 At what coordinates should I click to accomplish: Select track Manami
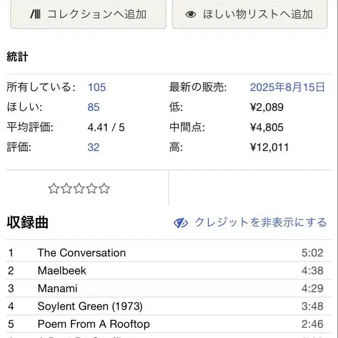point(57,288)
